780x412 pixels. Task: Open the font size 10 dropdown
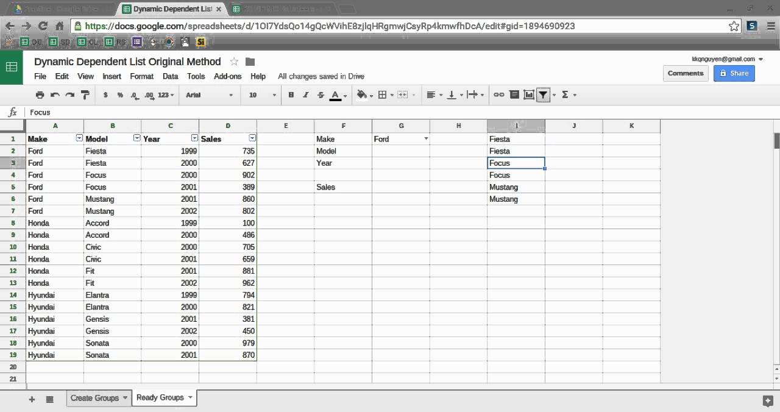262,94
